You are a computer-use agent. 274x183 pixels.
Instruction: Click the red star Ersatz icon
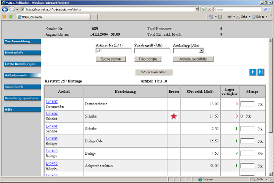tap(174, 116)
